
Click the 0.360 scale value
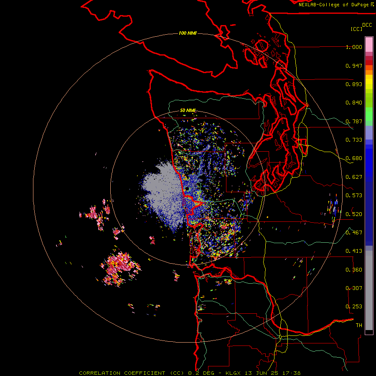click(354, 269)
